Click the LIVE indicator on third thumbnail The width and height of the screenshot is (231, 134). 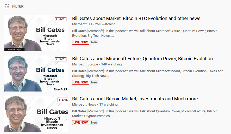(63, 100)
